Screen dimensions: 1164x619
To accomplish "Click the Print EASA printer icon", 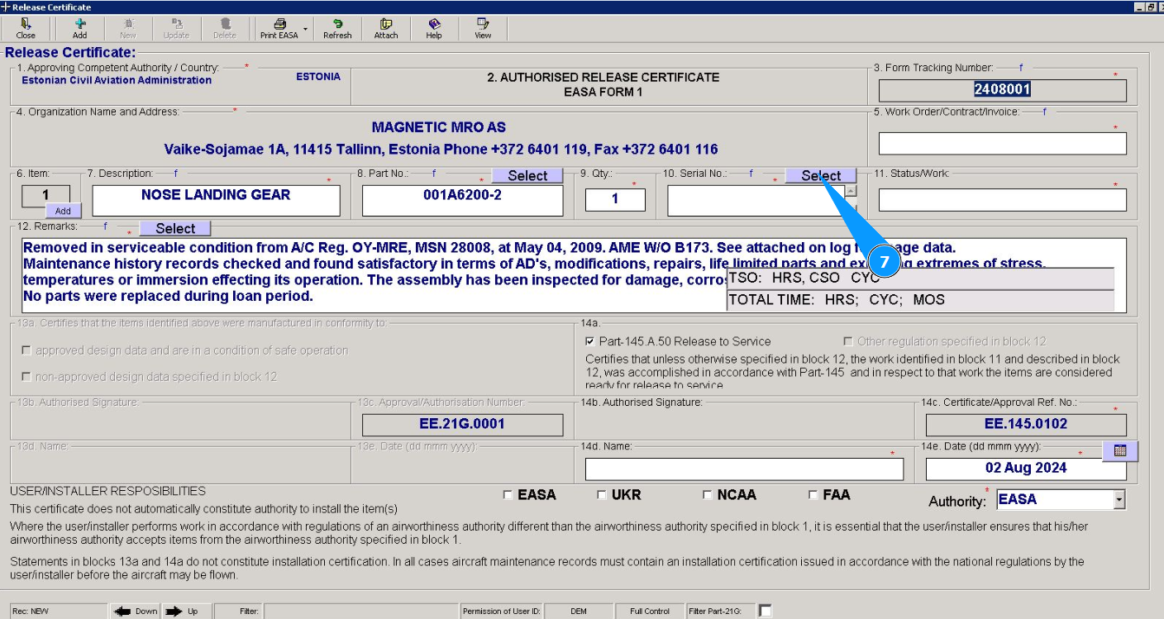I will 279,25.
